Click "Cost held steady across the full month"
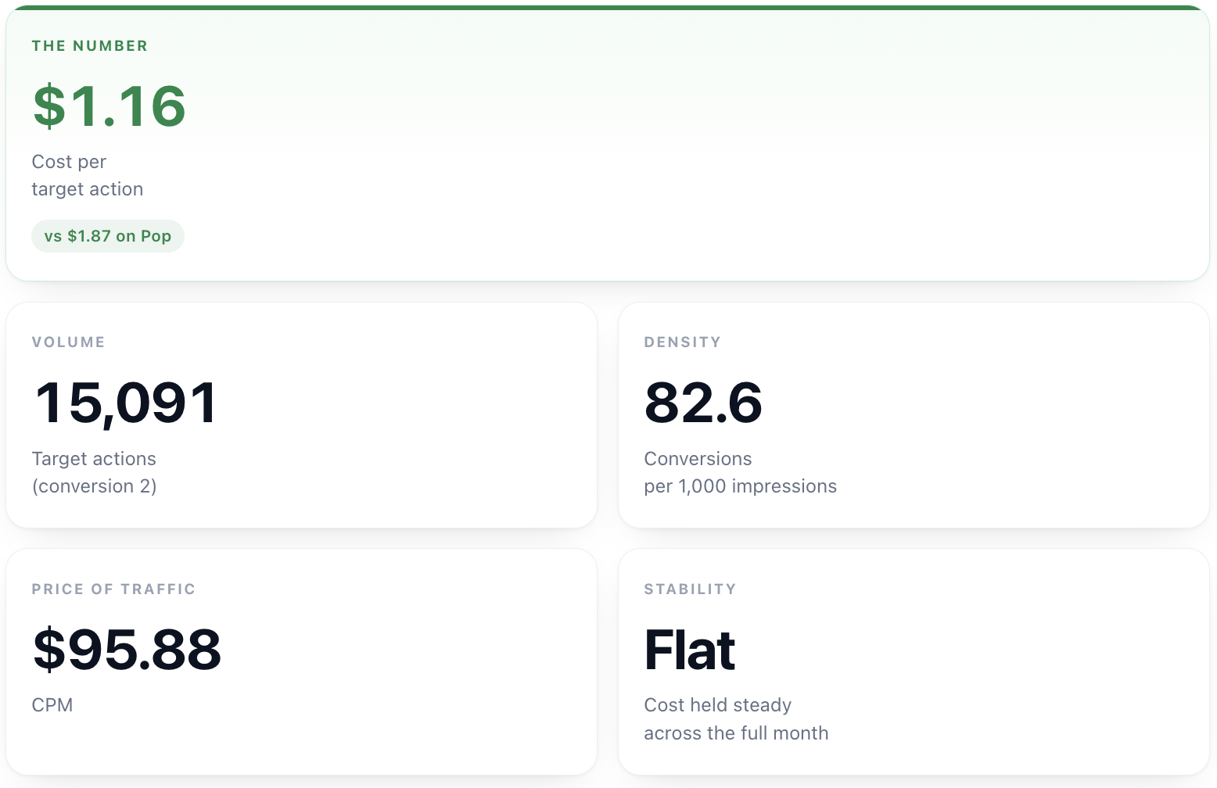 tap(736, 719)
